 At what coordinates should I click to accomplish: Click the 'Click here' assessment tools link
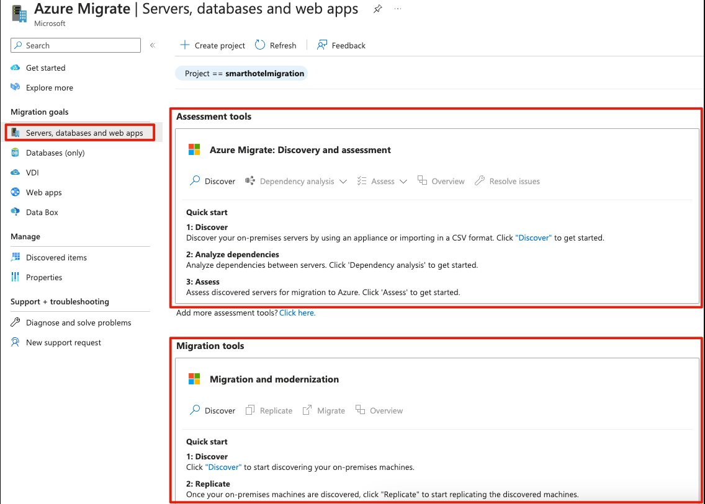tap(297, 313)
